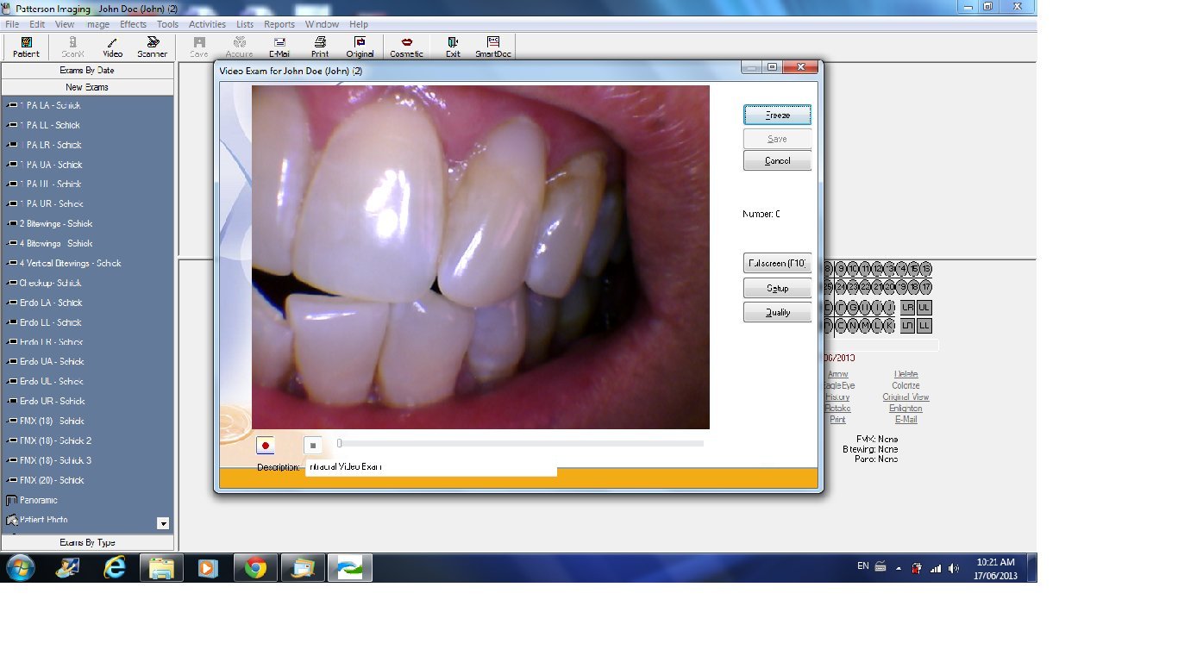The height and width of the screenshot is (662, 1178).
Task: Toggle the LL quadrant selector
Action: tap(924, 325)
